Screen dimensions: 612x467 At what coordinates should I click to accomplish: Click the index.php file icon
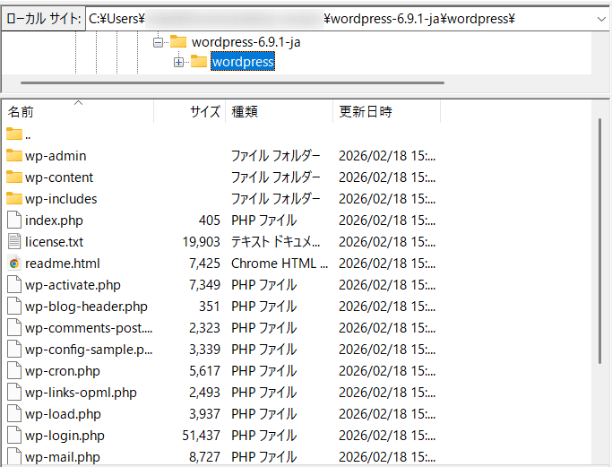[x=14, y=220]
